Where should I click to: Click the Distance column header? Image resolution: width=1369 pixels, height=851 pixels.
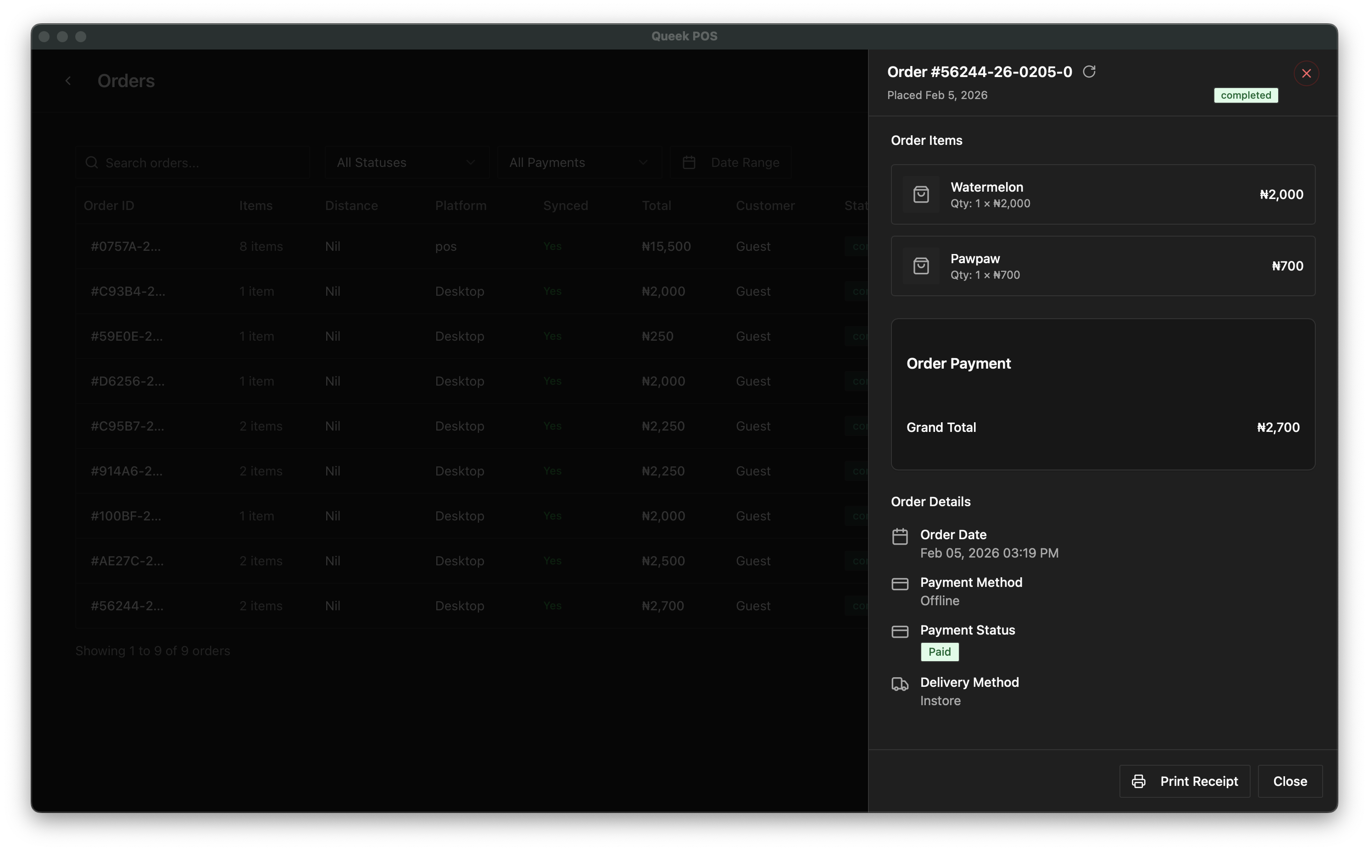[351, 205]
